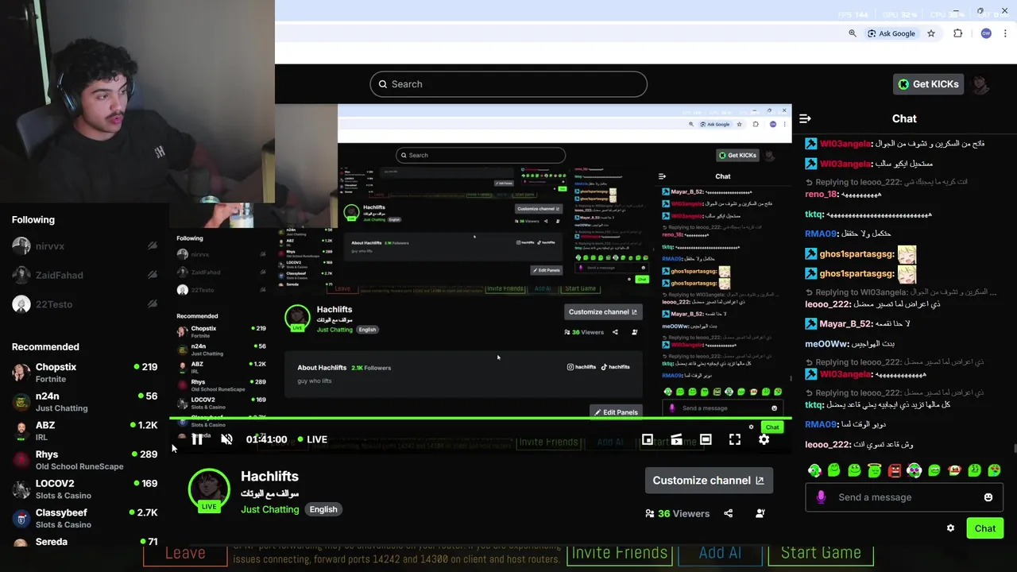Insert angel halo green emote
This screenshot has height=572, width=1017.
[x=874, y=470]
